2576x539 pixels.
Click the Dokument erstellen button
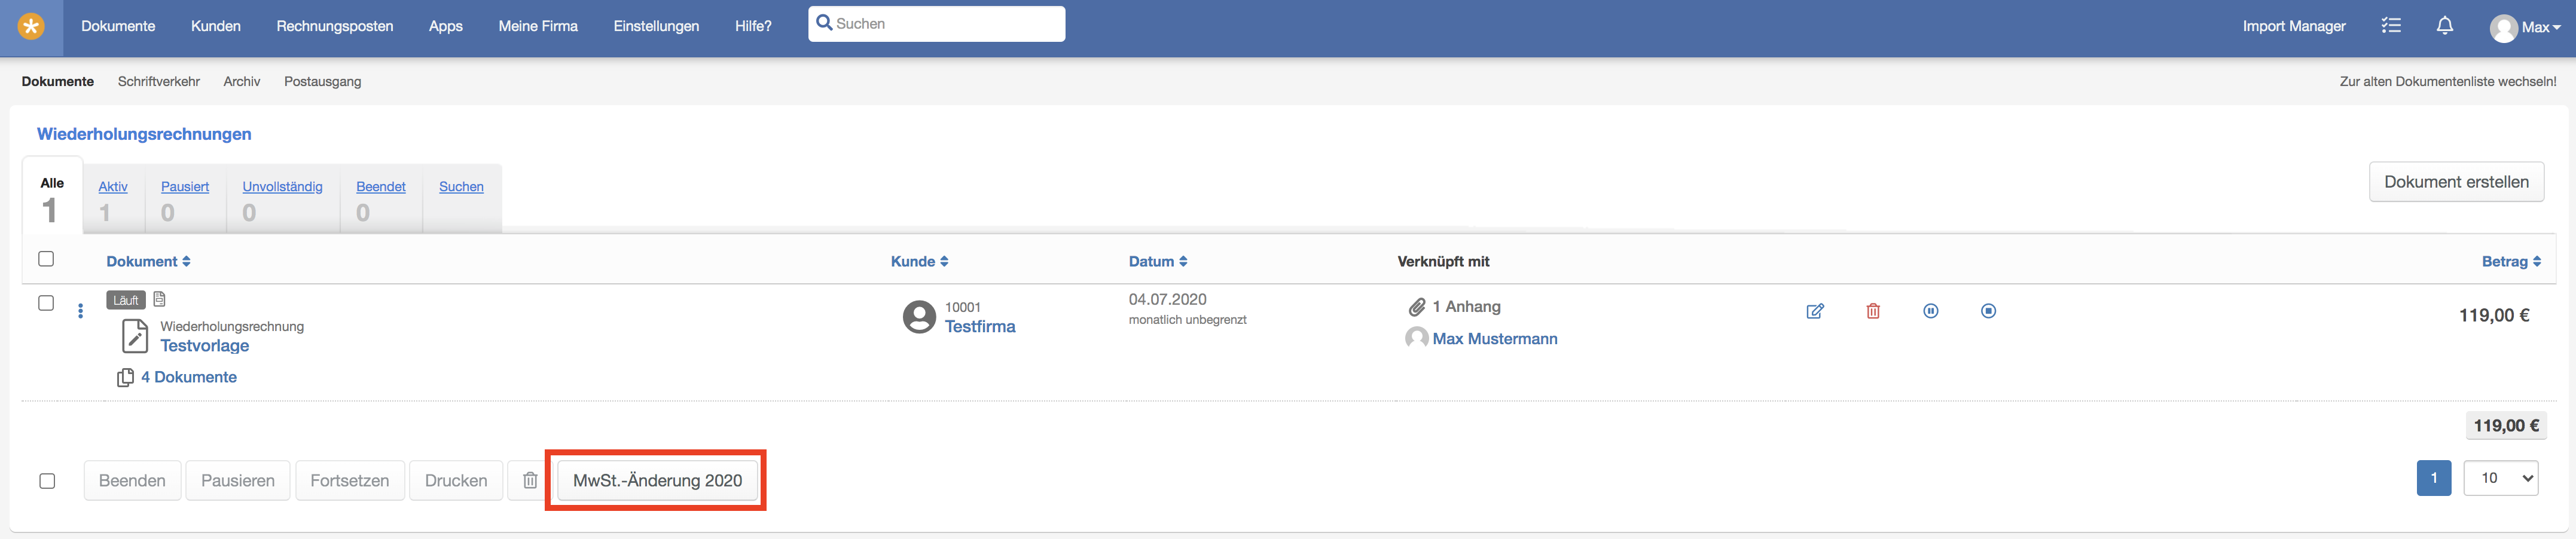click(2456, 182)
